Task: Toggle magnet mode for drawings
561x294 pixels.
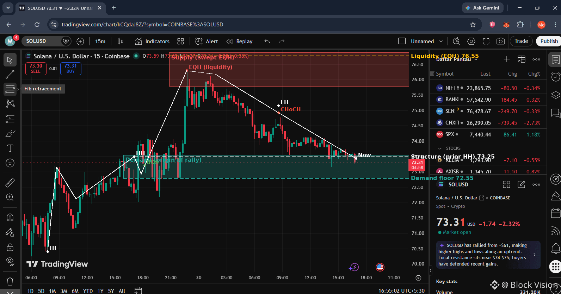Action: coord(10,217)
